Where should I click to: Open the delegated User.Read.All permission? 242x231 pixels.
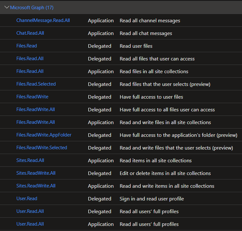(30, 211)
